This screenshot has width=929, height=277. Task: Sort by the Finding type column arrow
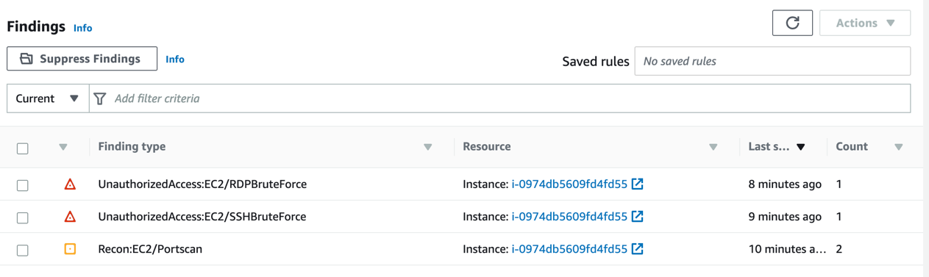pos(428,147)
